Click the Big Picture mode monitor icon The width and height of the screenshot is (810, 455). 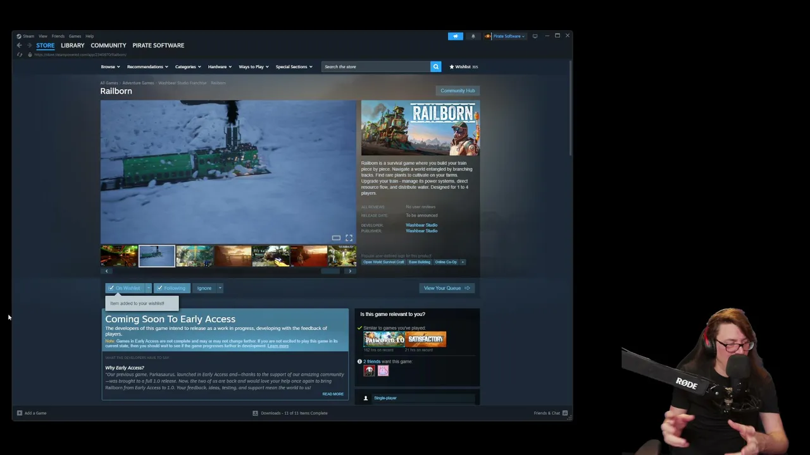coord(535,36)
